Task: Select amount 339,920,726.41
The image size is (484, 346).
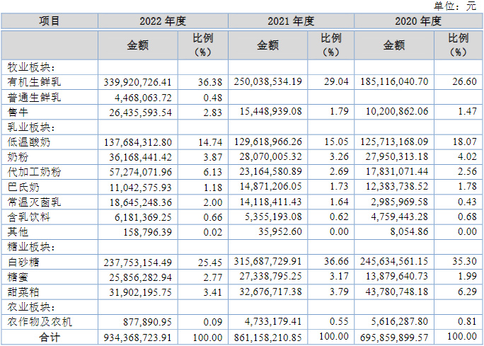Action: [x=137, y=82]
